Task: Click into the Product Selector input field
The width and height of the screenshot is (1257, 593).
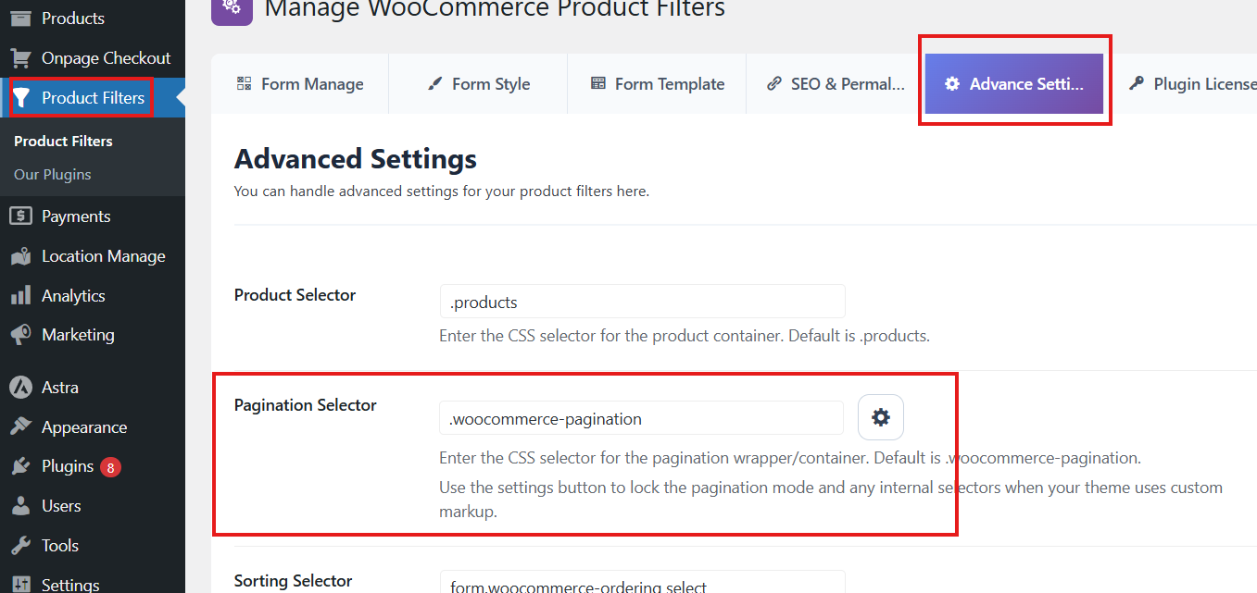Action: tap(642, 302)
